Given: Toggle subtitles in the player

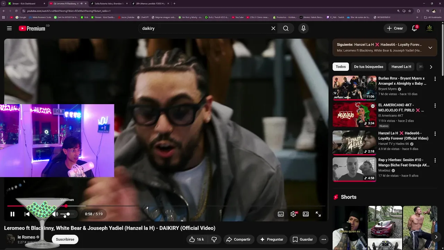Looking at the screenshot, I should point(281,214).
